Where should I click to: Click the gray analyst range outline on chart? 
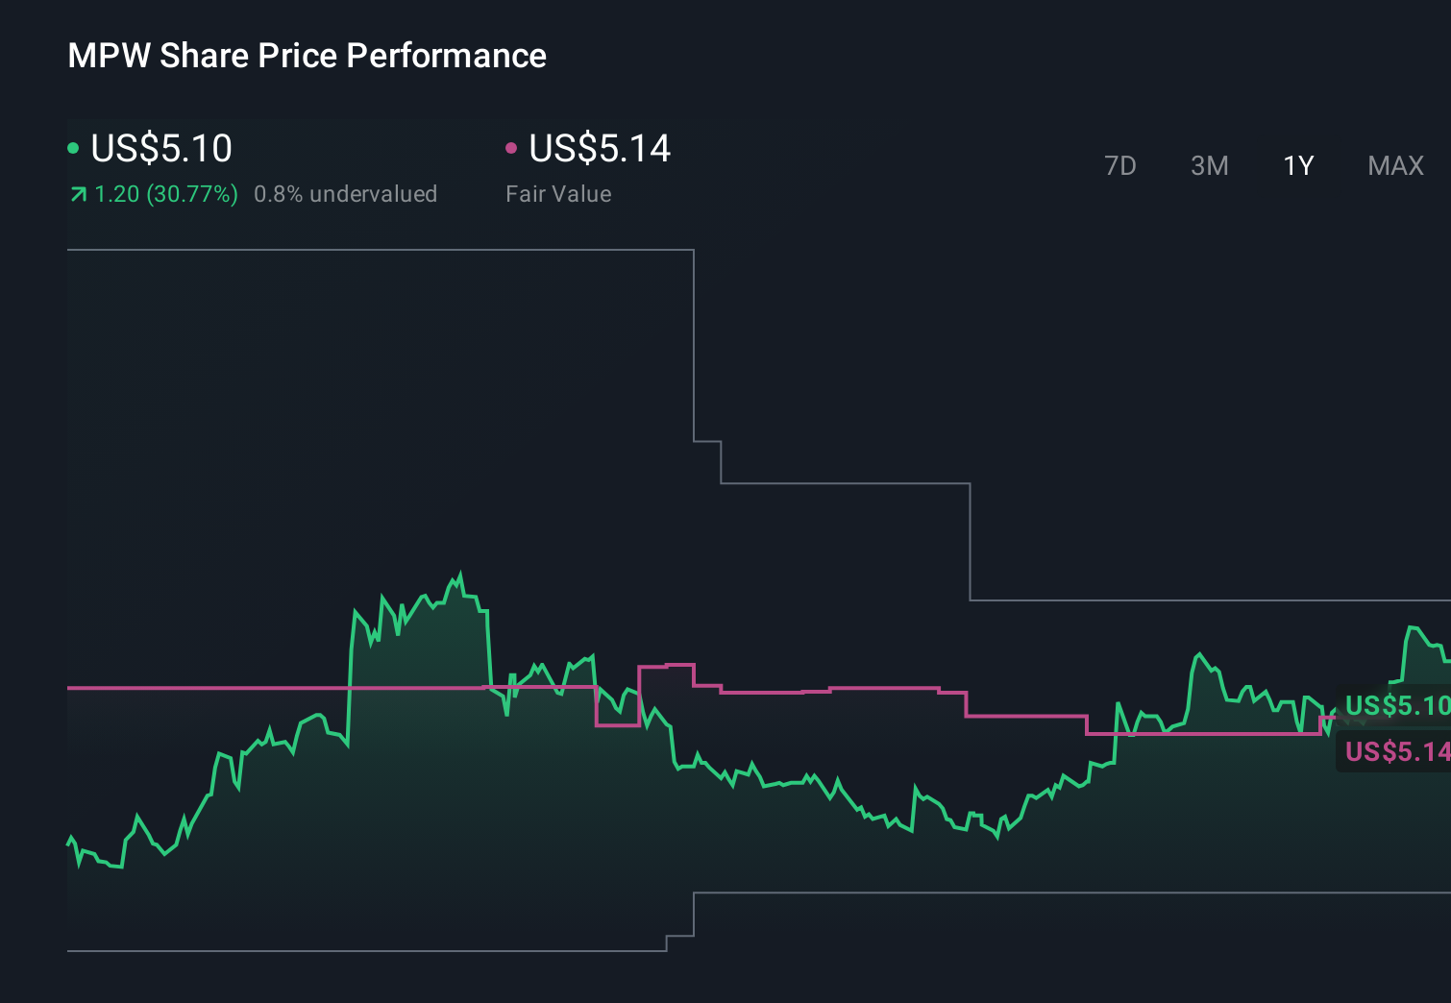click(846, 481)
